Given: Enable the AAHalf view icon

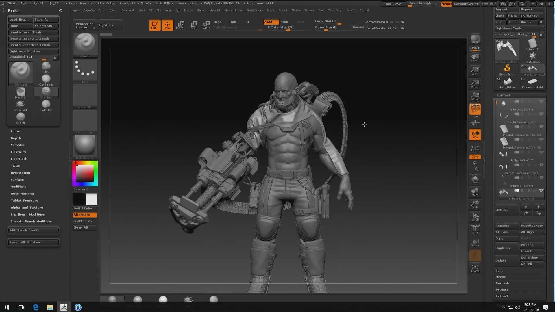Looking at the screenshot, I should pos(475,96).
